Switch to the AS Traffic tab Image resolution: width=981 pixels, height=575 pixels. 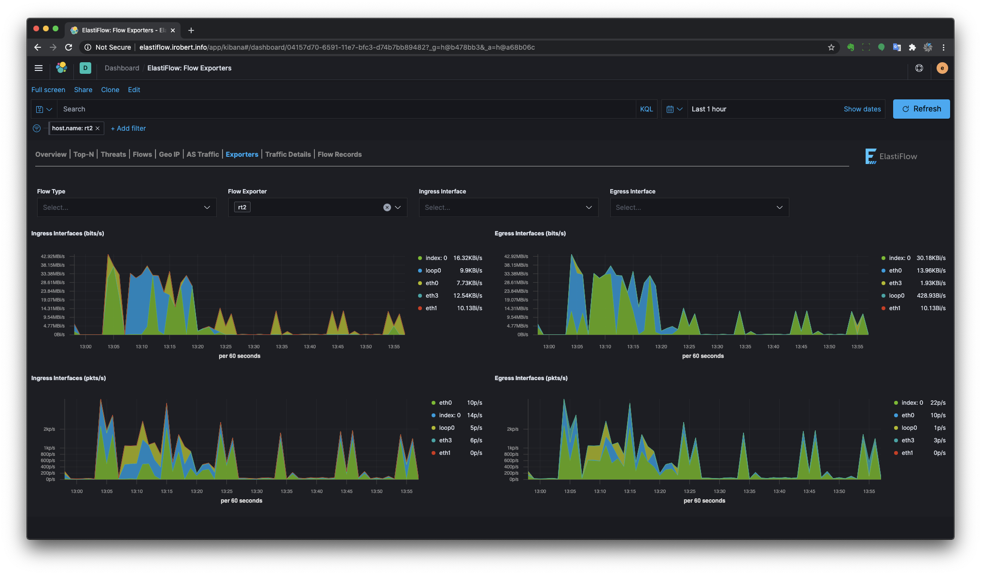click(x=203, y=154)
